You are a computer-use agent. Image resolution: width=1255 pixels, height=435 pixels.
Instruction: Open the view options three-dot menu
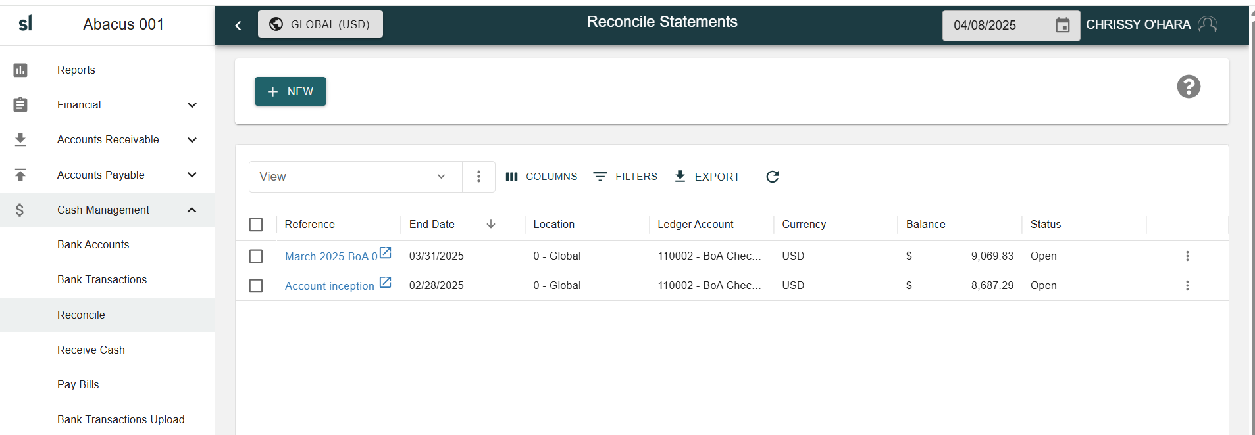pos(478,176)
